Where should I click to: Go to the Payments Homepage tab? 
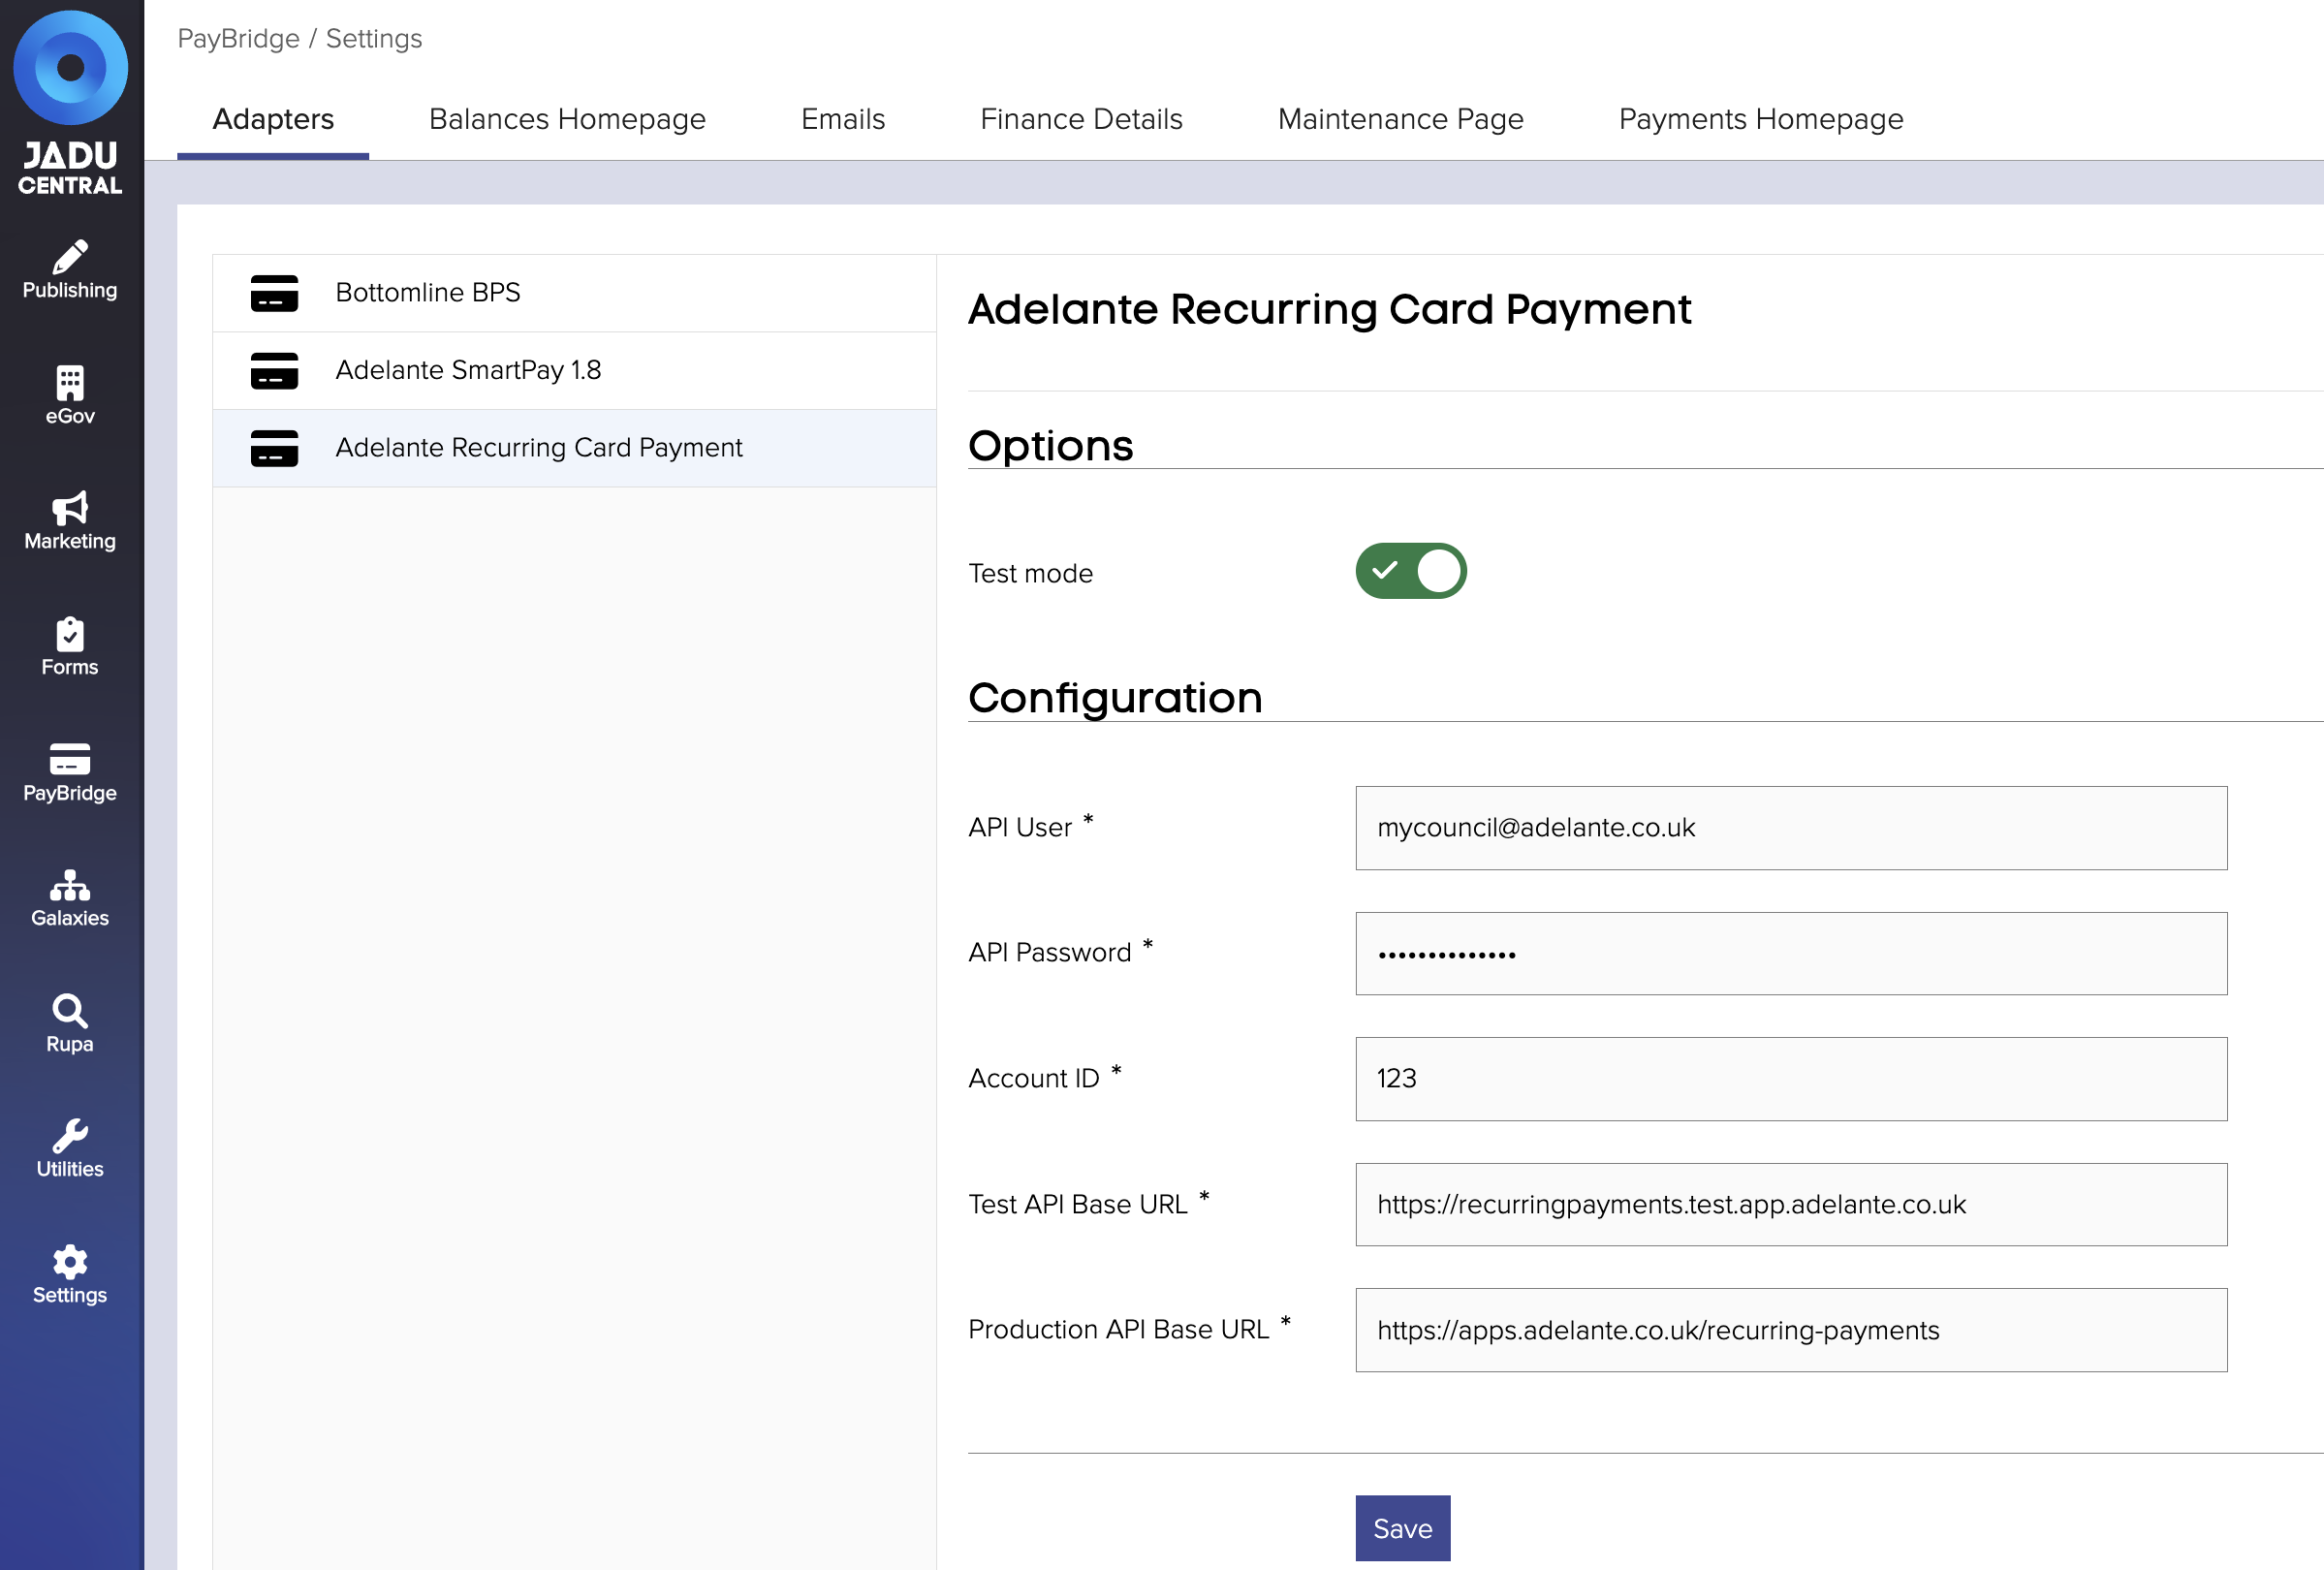click(1761, 119)
